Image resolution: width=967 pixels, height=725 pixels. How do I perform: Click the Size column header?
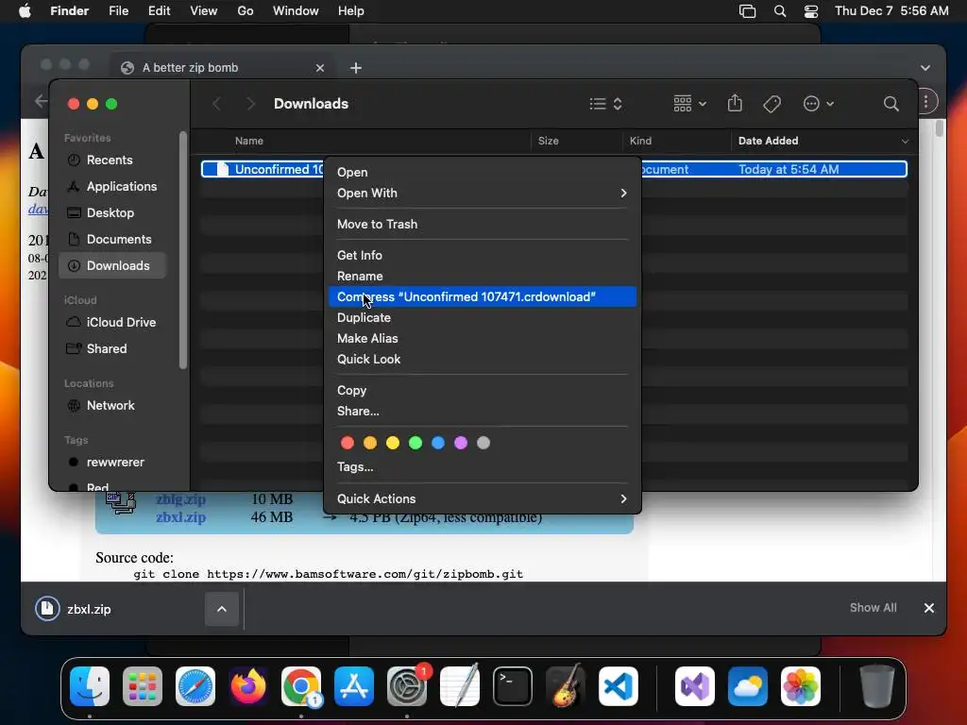point(549,142)
